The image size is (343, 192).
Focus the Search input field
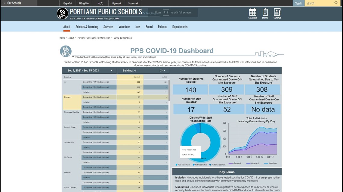(319, 3)
